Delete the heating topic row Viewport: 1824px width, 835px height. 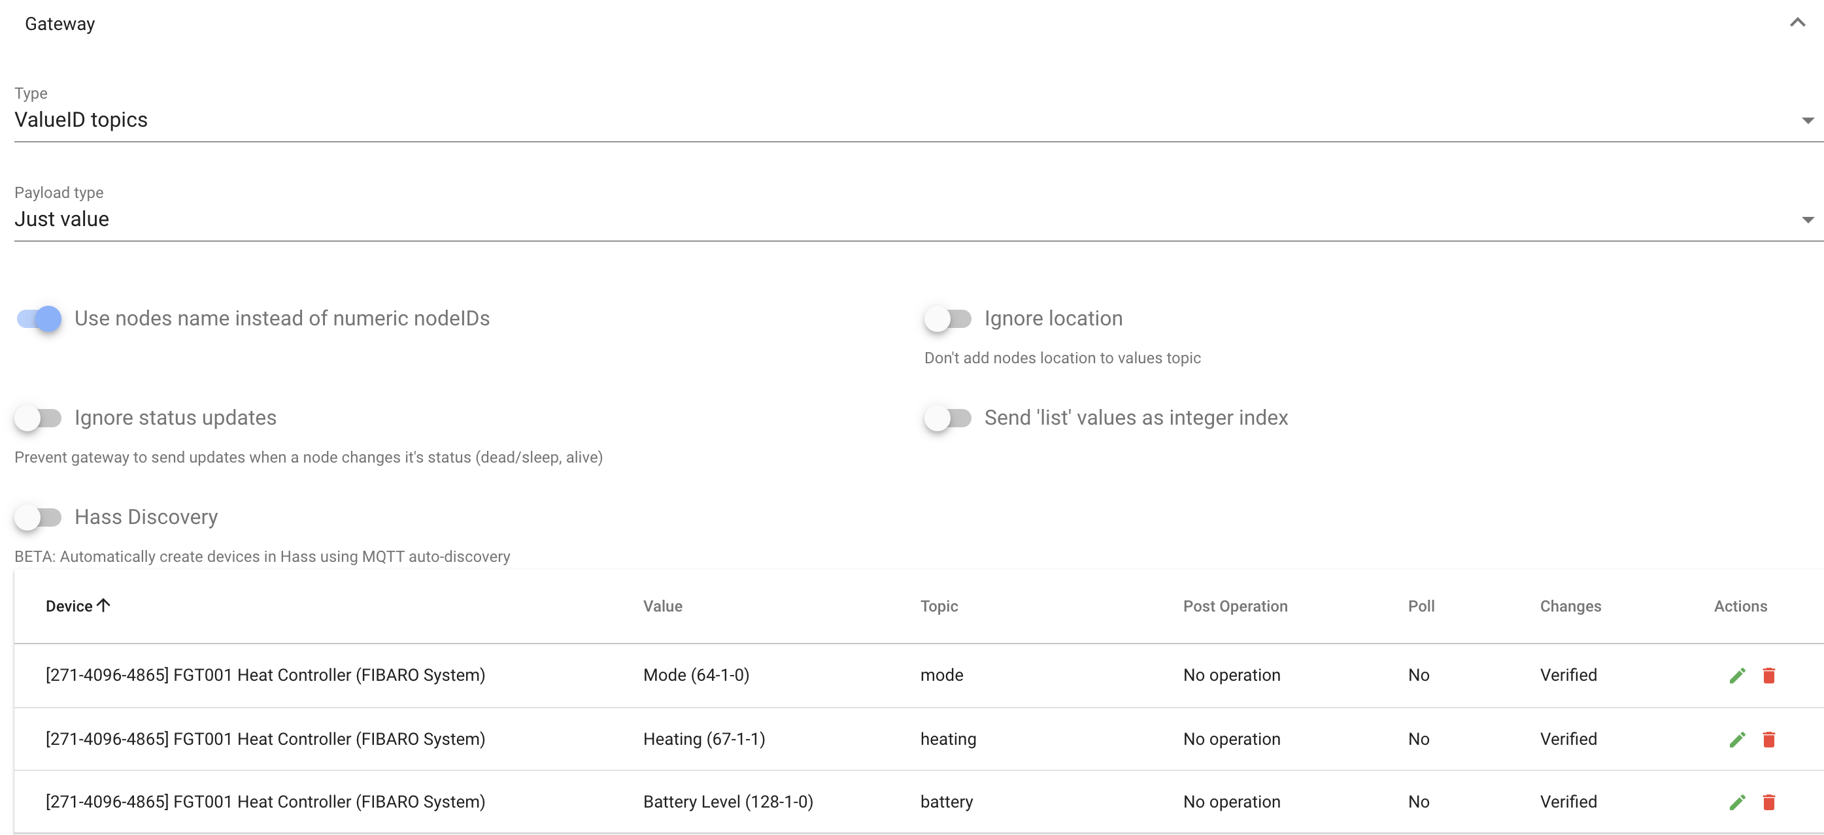click(1768, 739)
